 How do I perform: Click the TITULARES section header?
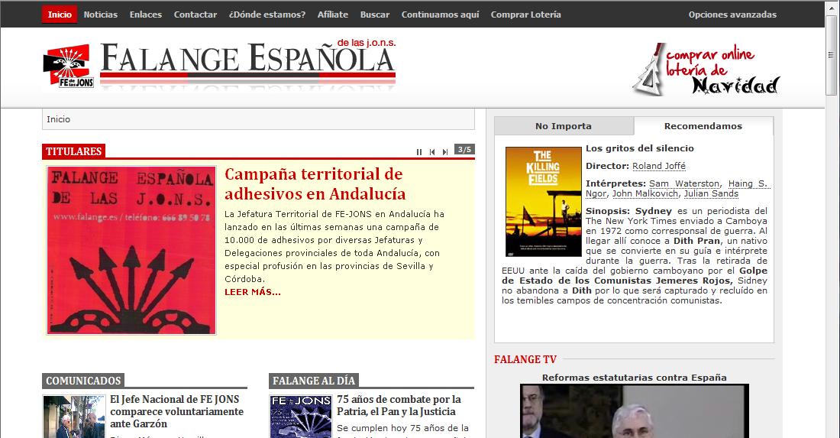point(73,151)
